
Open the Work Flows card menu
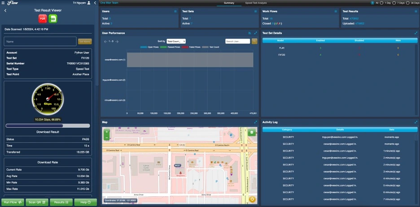335,11
